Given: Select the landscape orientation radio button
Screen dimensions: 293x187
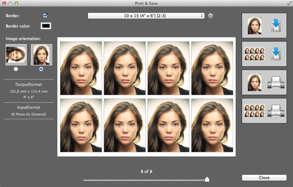Looking at the screenshot, I should [16, 69].
